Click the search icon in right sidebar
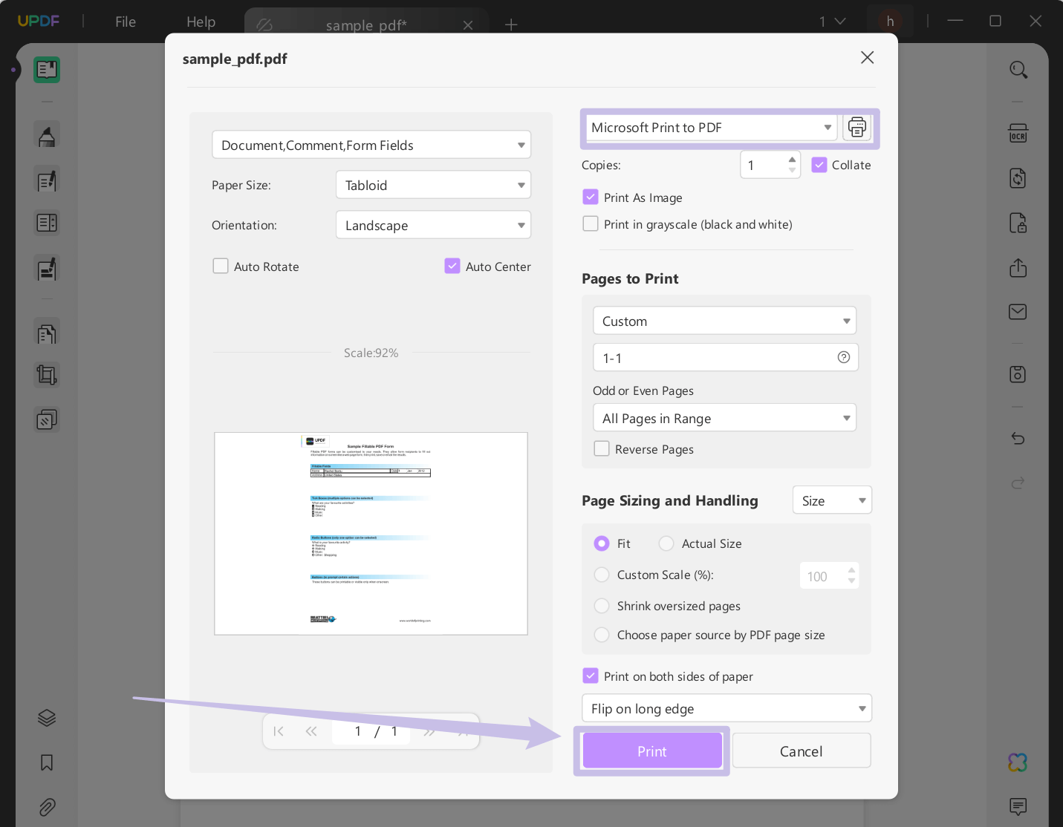Image resolution: width=1063 pixels, height=827 pixels. 1018,70
